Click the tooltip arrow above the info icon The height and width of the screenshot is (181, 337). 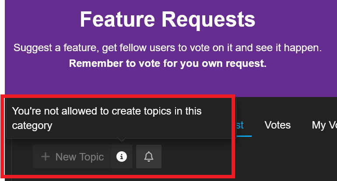click(x=122, y=140)
